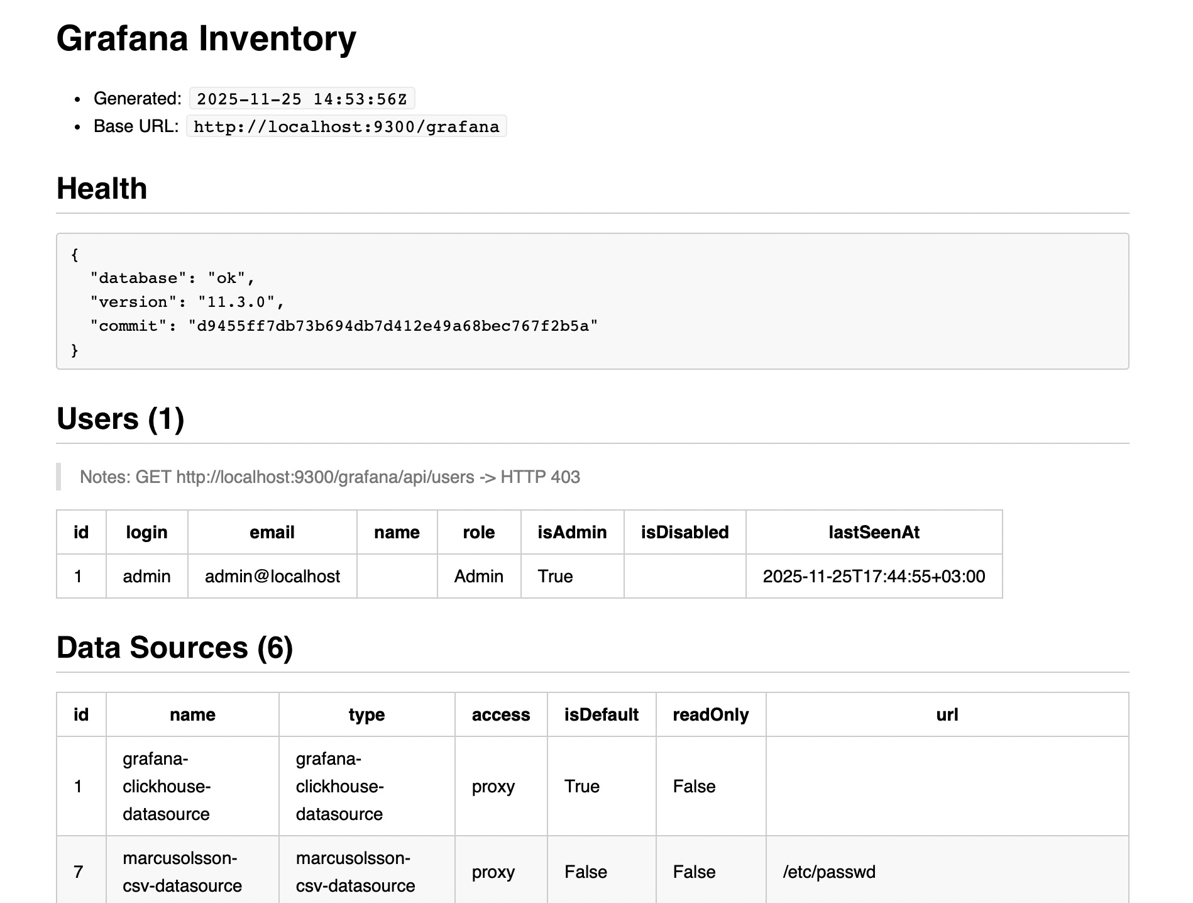The height and width of the screenshot is (903, 1193).
Task: Click the Admin role cell
Action: pos(478,576)
